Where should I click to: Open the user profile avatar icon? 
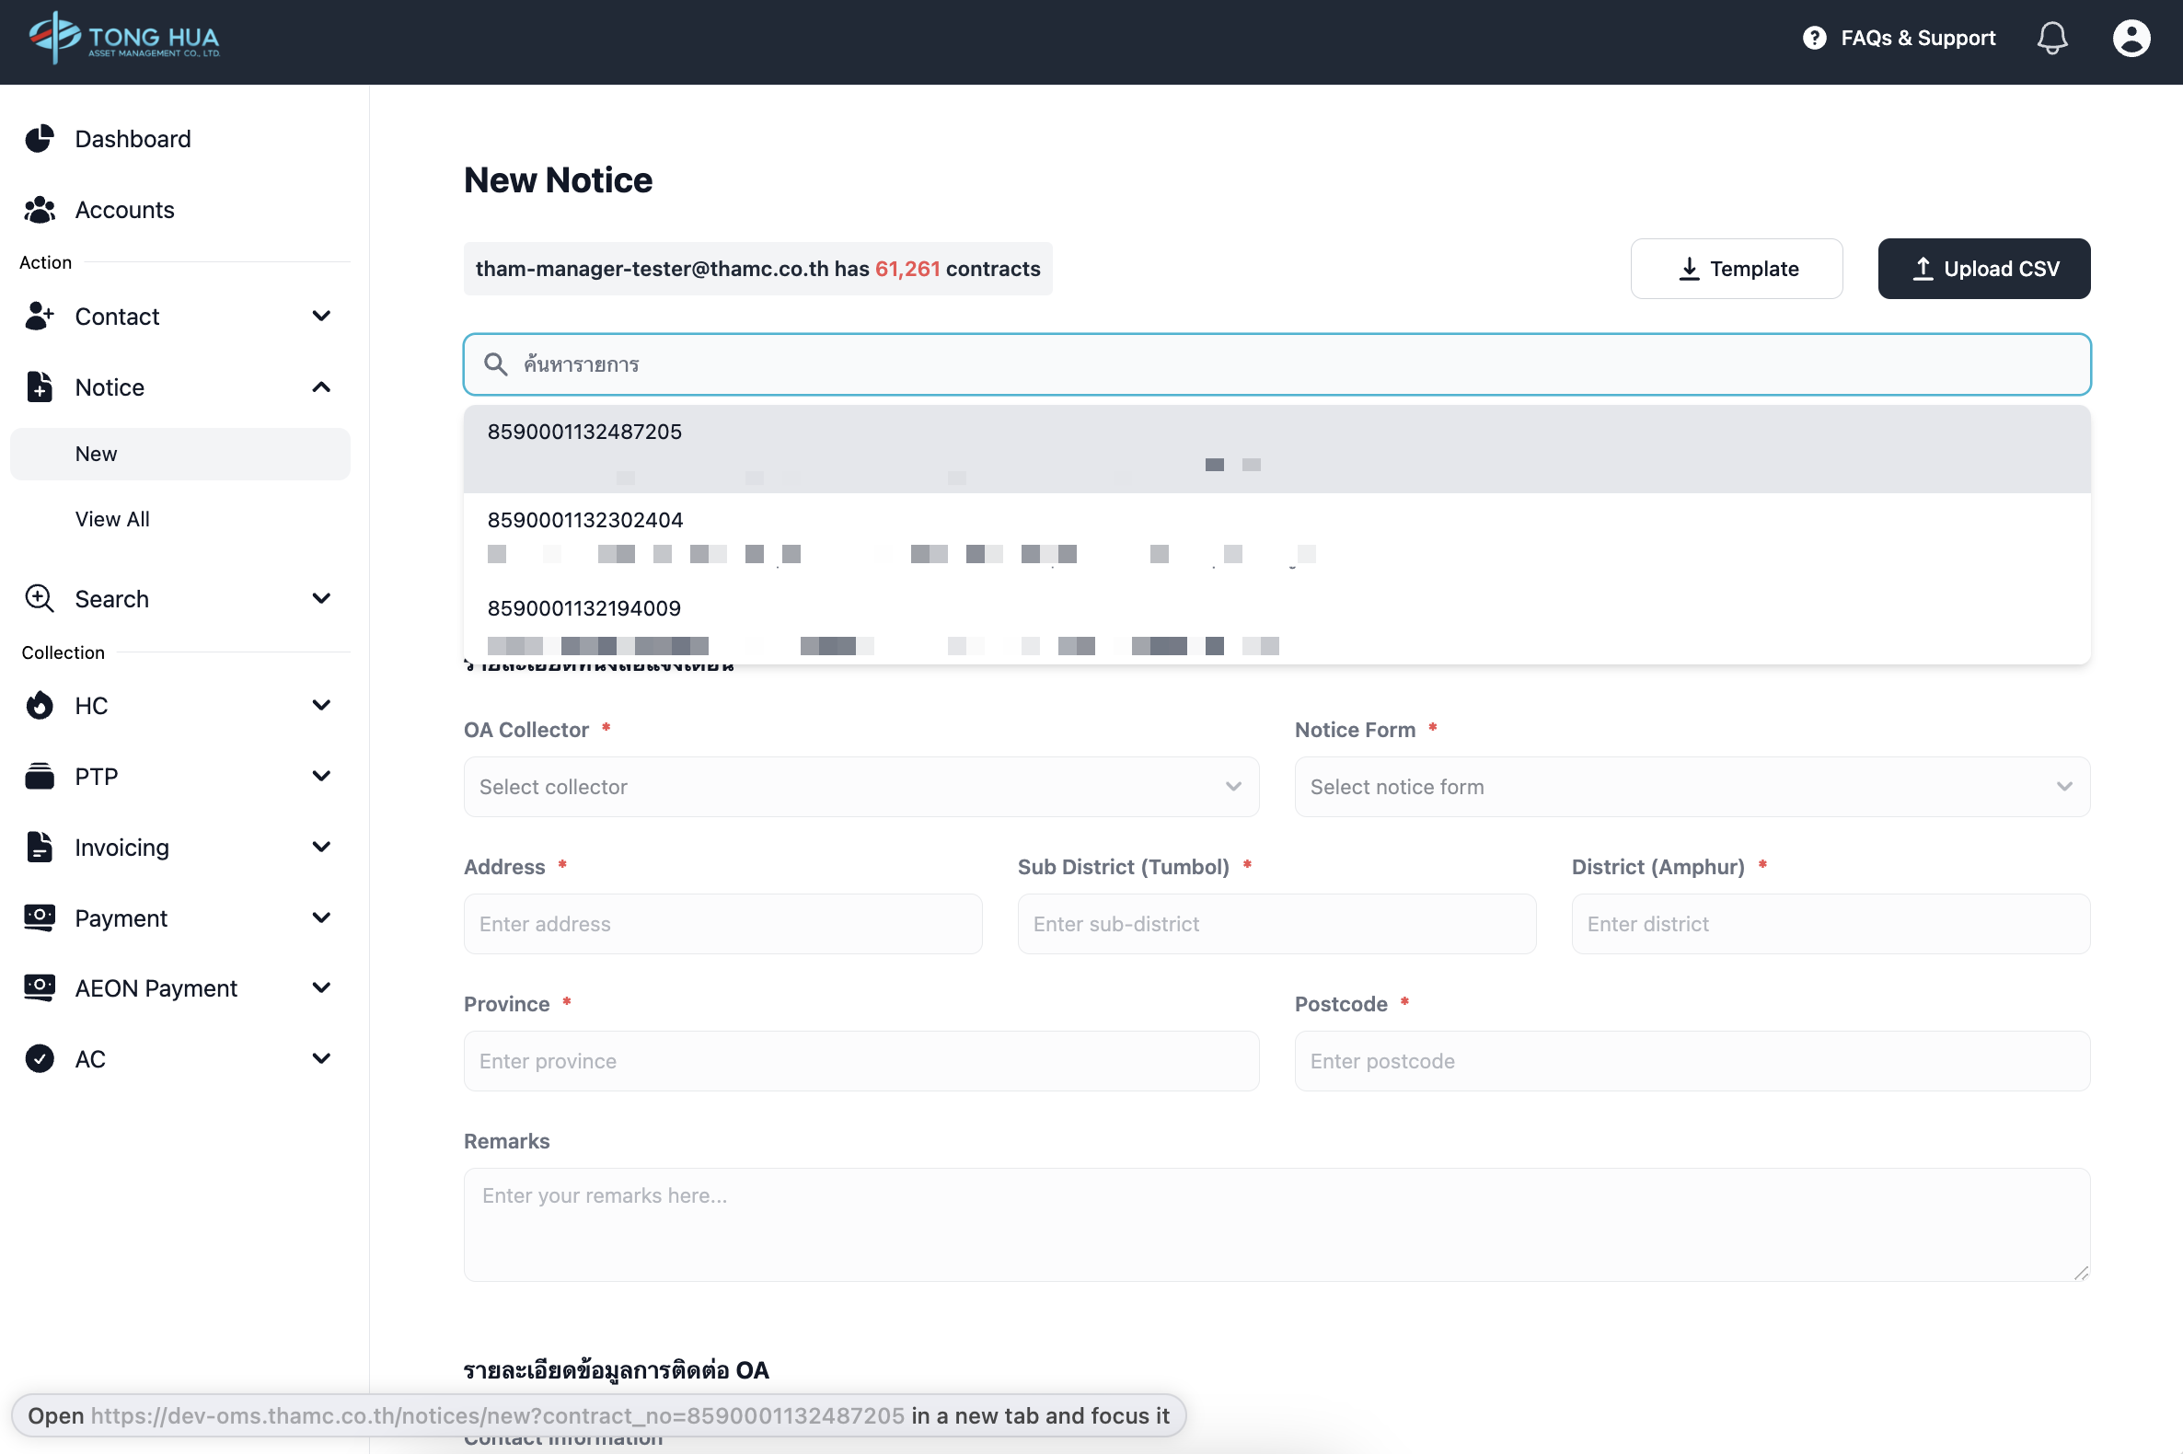tap(2131, 38)
